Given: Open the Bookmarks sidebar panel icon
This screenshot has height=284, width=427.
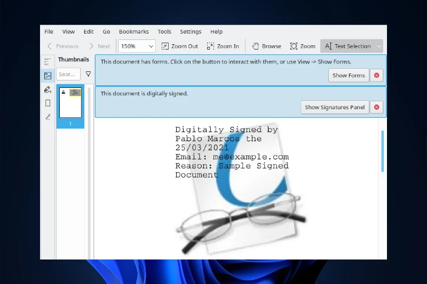Looking at the screenshot, I should [x=48, y=103].
